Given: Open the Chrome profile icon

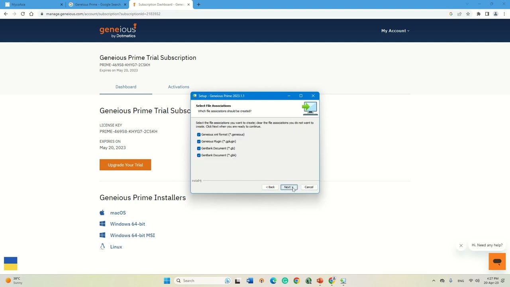Looking at the screenshot, I should click(496, 14).
